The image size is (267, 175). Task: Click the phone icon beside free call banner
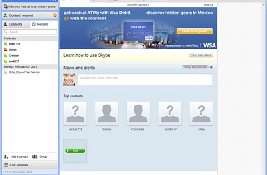tap(5, 6)
